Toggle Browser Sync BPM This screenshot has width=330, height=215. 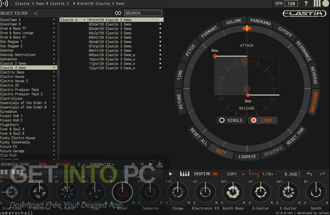click(42, 164)
